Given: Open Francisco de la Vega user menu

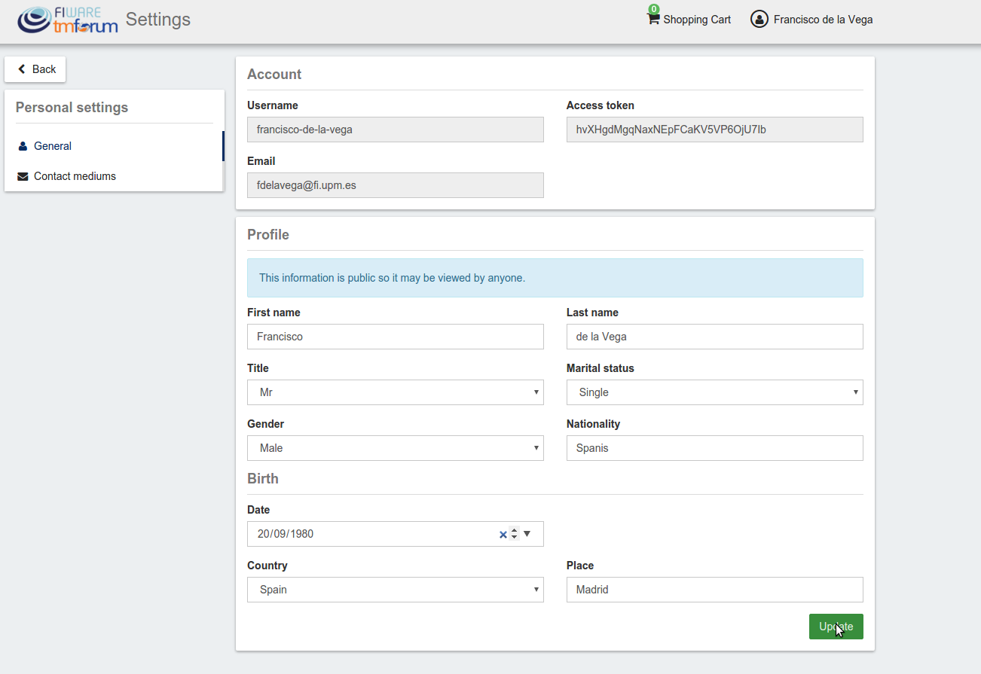Looking at the screenshot, I should (811, 20).
